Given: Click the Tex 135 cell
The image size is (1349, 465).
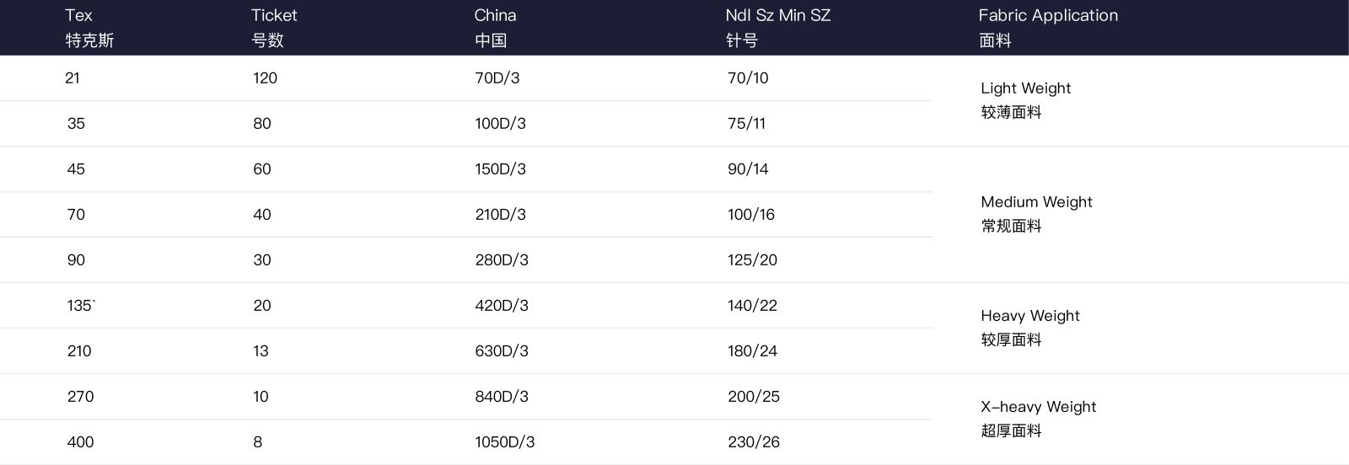Looking at the screenshot, I should point(81,306).
